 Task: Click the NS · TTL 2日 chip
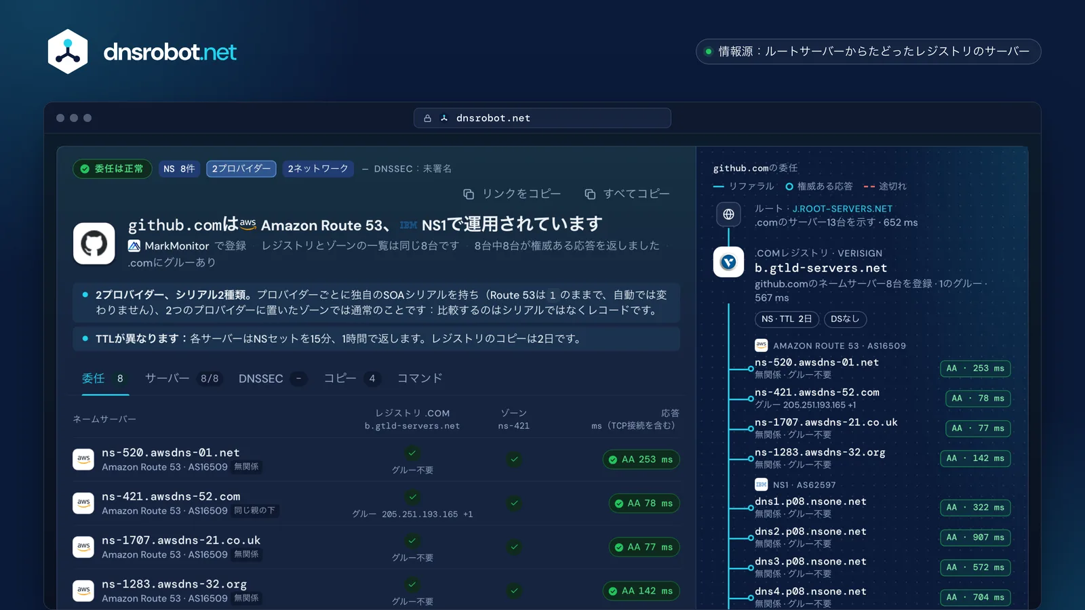click(787, 319)
